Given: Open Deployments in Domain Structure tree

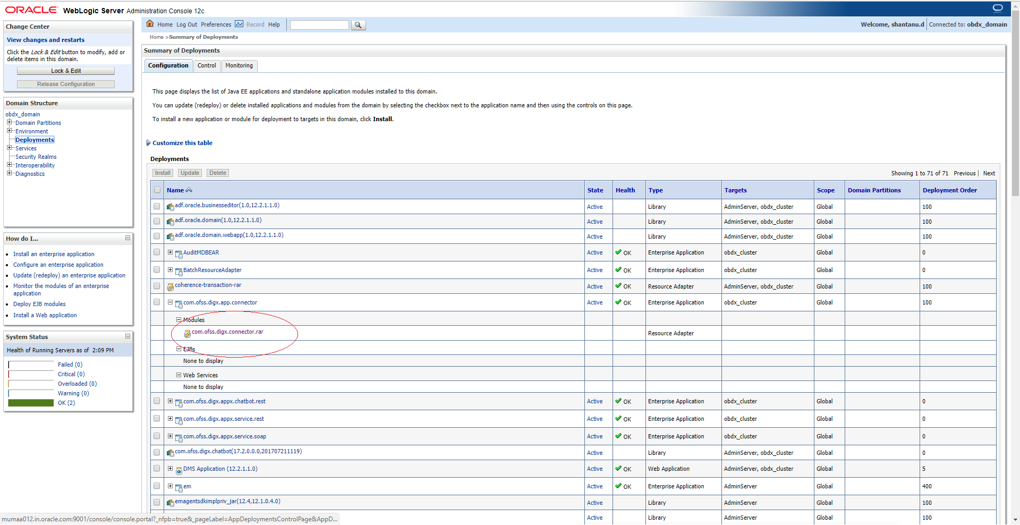Looking at the screenshot, I should [35, 140].
